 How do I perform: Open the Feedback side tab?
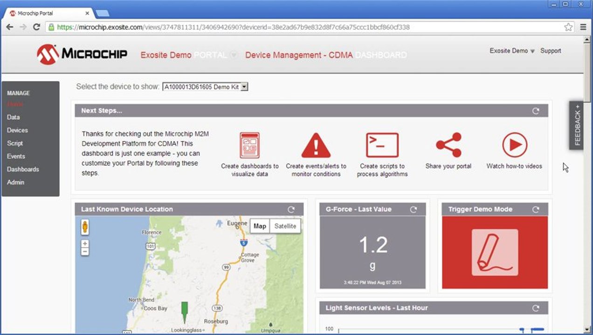[x=576, y=125]
